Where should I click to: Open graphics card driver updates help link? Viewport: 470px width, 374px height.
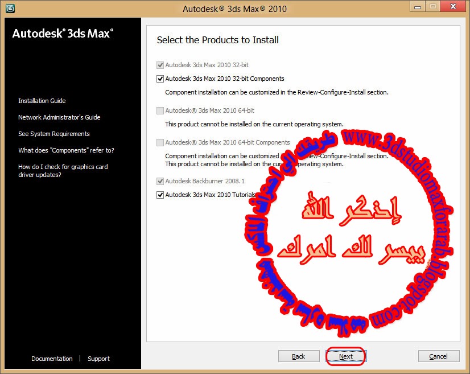(63, 171)
